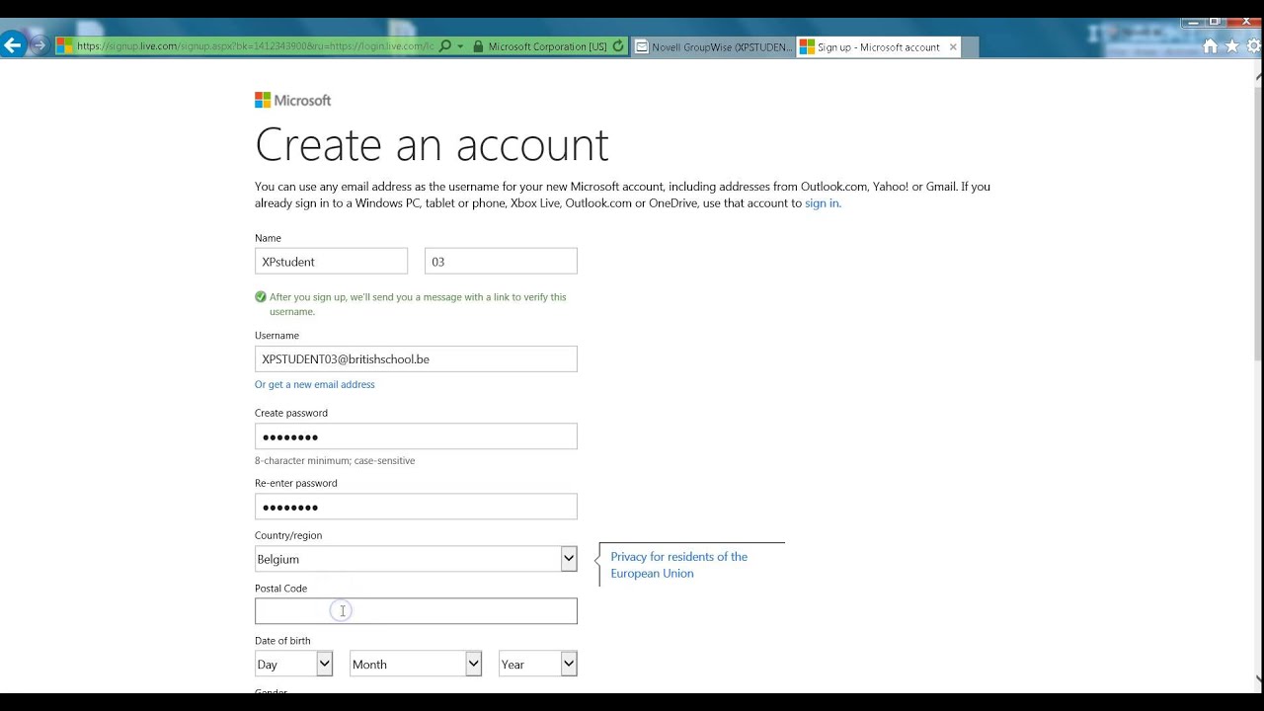Open Privacy for residents of the European Union

[x=678, y=565]
